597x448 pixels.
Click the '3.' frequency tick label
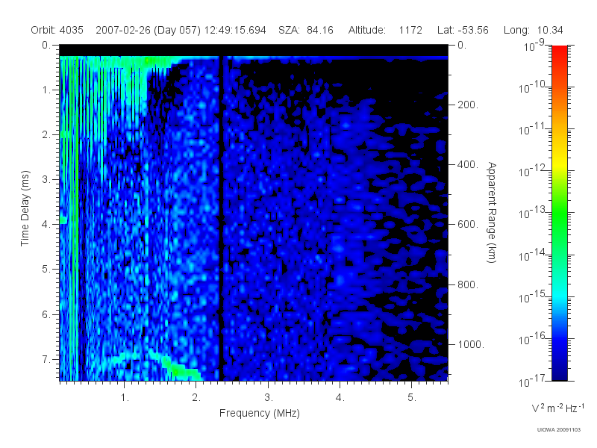269,398
